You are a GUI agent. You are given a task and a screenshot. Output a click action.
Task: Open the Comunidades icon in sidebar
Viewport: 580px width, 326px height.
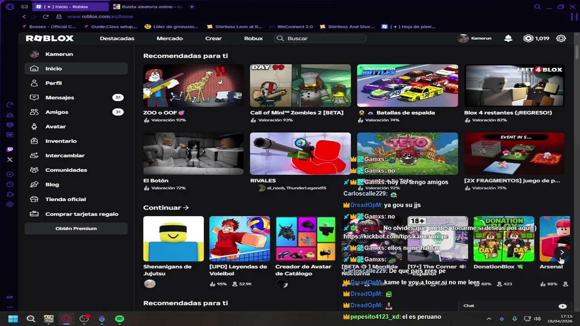(x=34, y=170)
